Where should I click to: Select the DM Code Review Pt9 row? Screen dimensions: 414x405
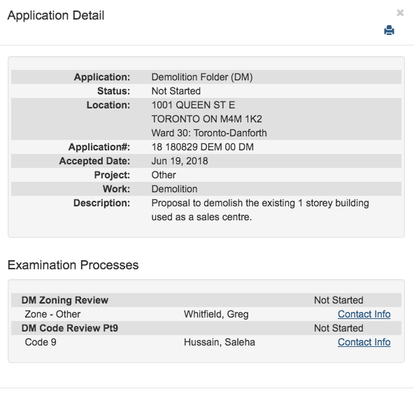point(206,328)
